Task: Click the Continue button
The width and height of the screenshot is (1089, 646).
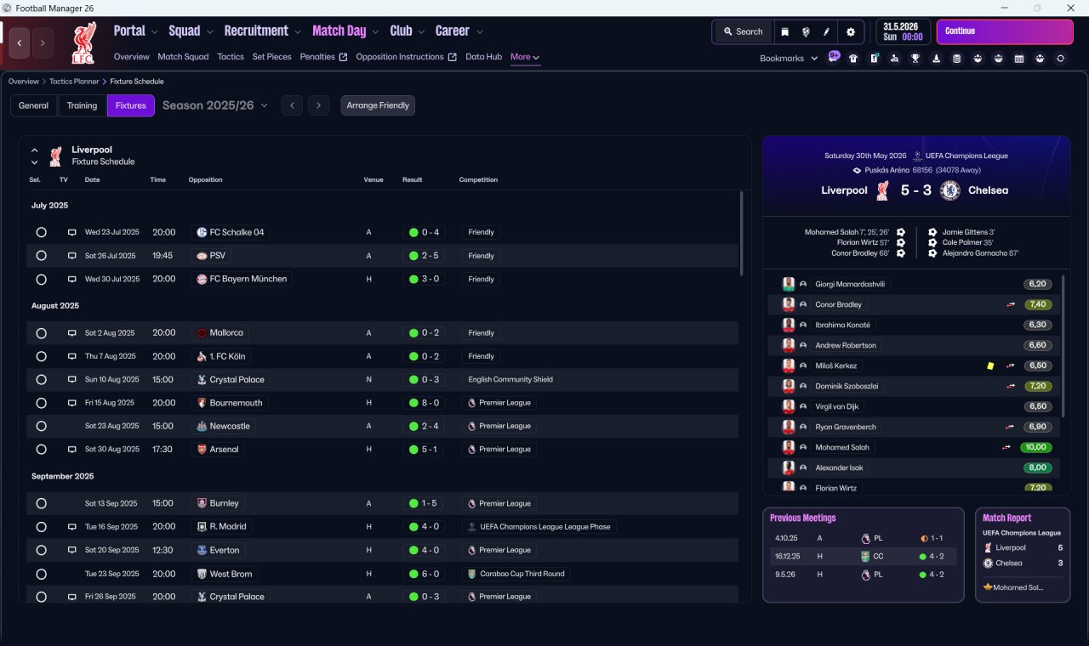Action: [1005, 31]
